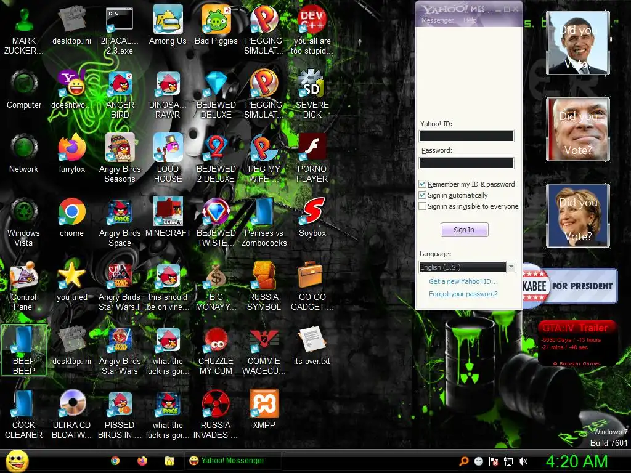Click the volume speaker tray icon
This screenshot has width=631, height=473.
point(523,461)
